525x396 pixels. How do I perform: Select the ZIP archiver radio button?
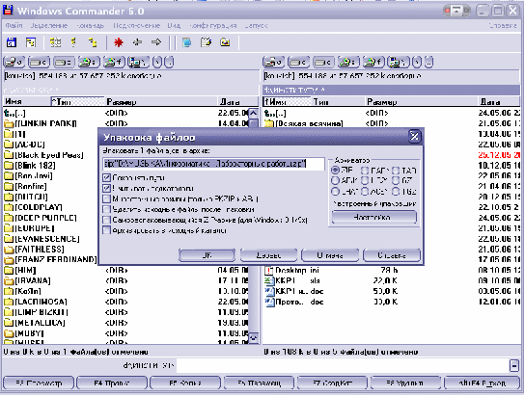click(335, 171)
